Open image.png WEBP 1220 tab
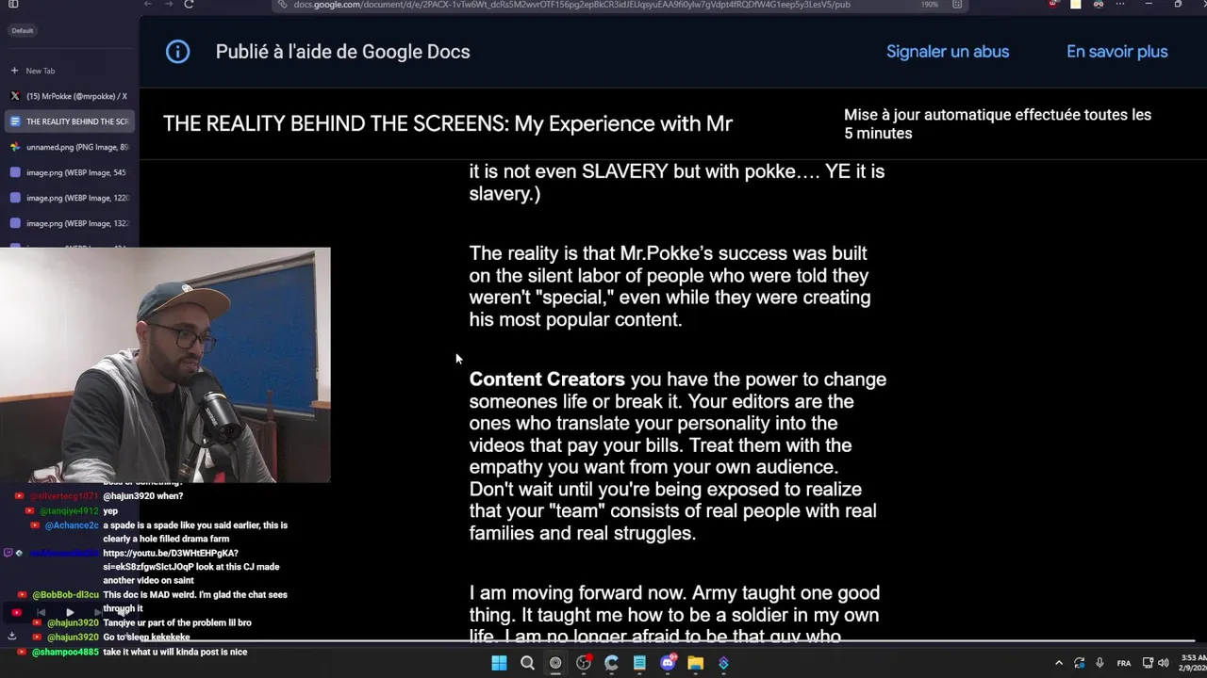This screenshot has height=678, width=1207. click(69, 198)
